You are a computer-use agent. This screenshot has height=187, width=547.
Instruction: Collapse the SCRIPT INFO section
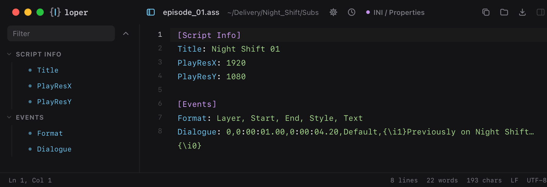tap(9, 54)
